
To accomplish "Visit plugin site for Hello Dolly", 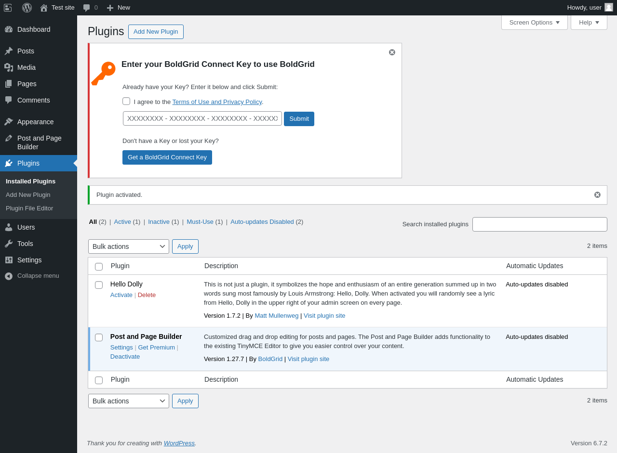I will point(324,315).
